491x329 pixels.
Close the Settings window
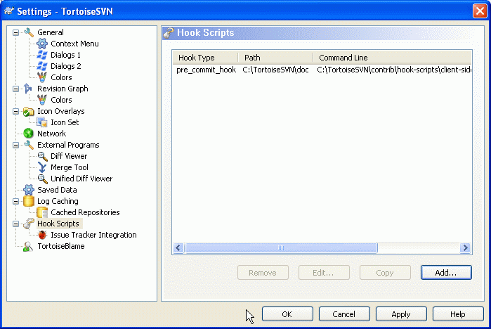(480, 11)
